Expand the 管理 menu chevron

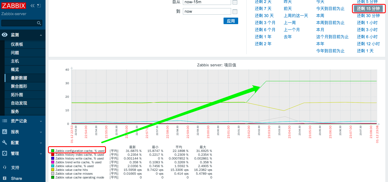(x=41, y=154)
